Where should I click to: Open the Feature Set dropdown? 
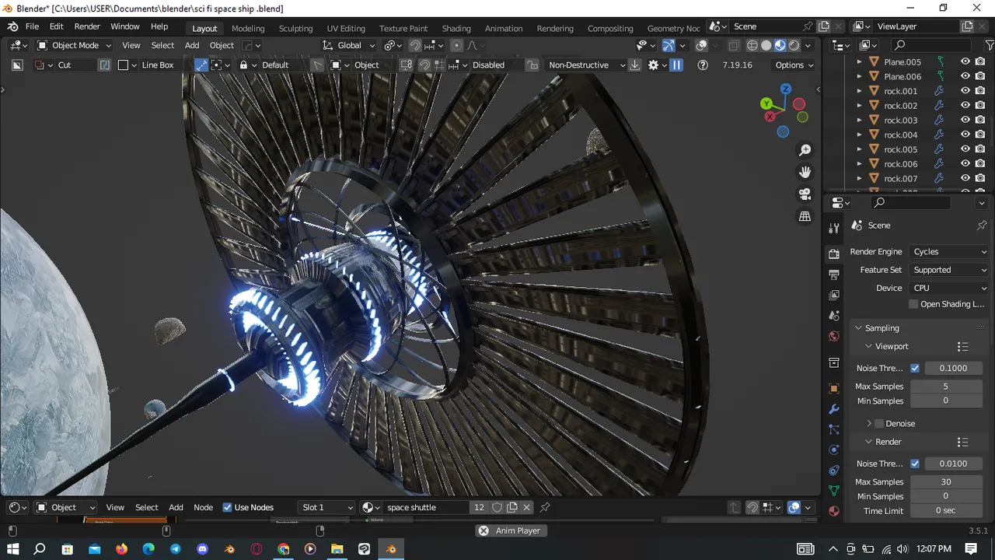pos(949,270)
